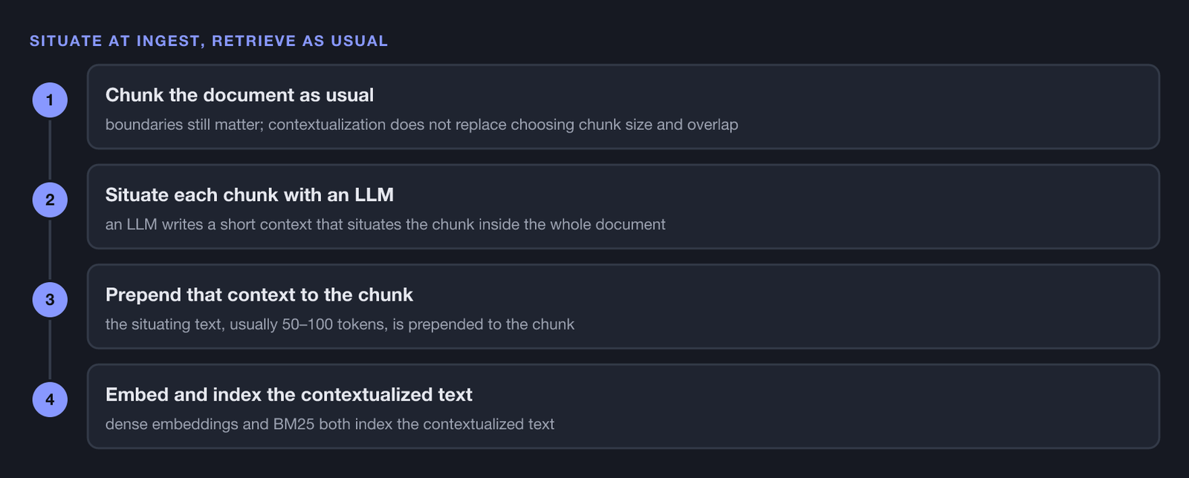Screen dimensions: 1189x478
Task: Click the description mentioning 50–100 tokens
Action: click(340, 324)
